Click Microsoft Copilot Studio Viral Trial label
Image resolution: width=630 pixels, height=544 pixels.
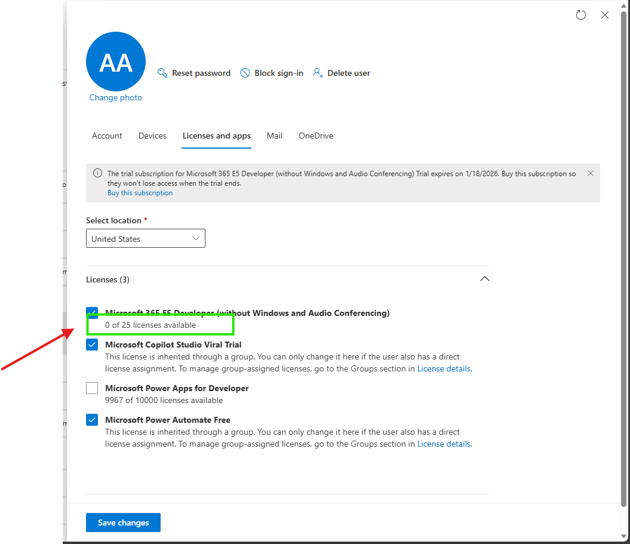point(173,345)
